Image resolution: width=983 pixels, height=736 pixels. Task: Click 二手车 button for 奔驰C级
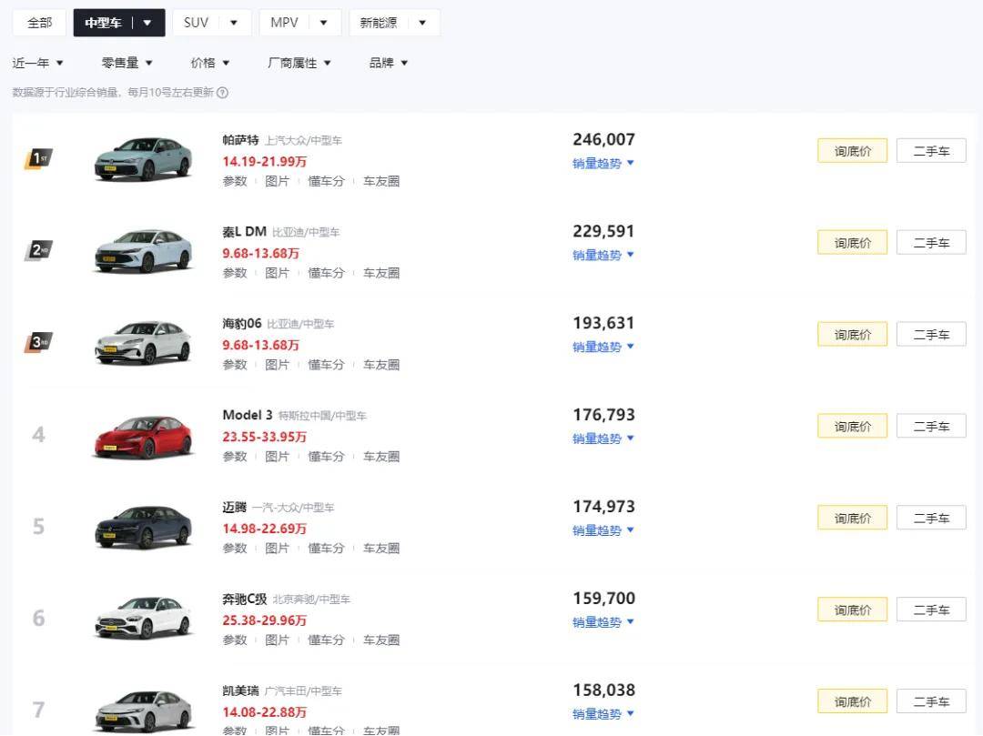932,610
